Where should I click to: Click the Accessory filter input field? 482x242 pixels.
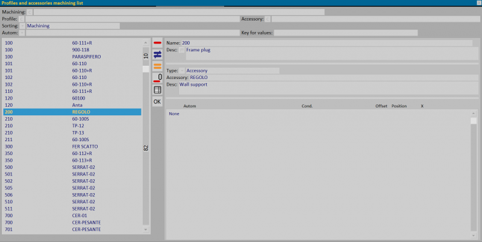(375, 19)
